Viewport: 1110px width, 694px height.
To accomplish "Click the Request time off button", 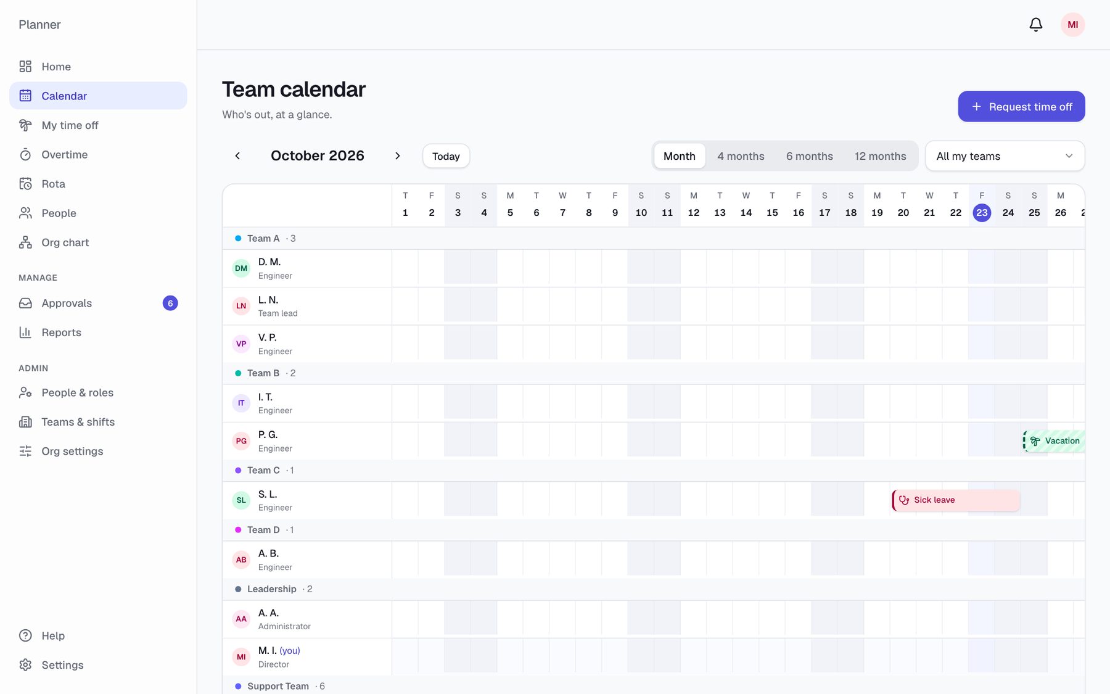I will tap(1022, 107).
